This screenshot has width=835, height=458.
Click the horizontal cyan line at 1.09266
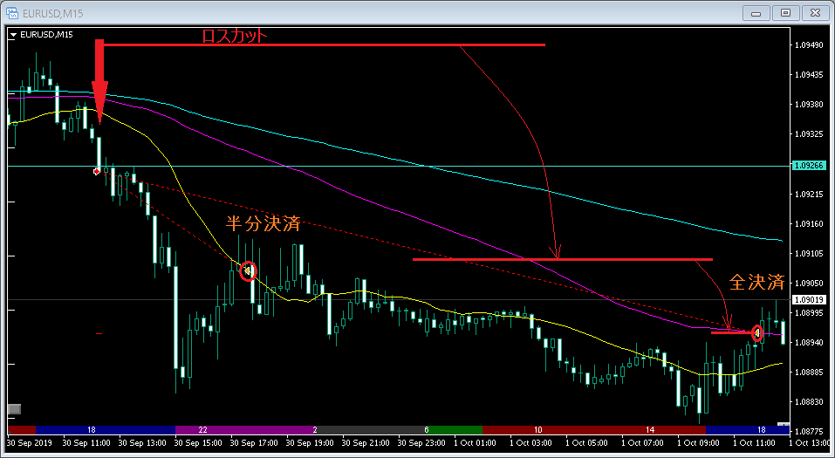400,166
